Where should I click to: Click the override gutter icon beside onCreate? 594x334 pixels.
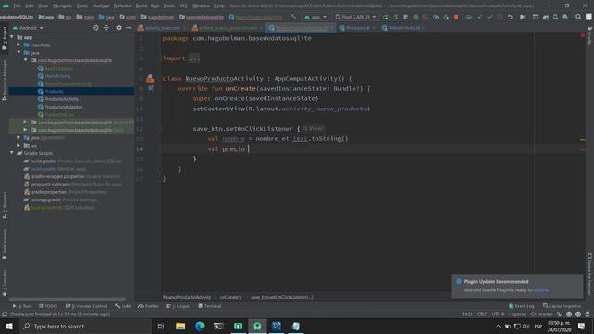tap(150, 88)
